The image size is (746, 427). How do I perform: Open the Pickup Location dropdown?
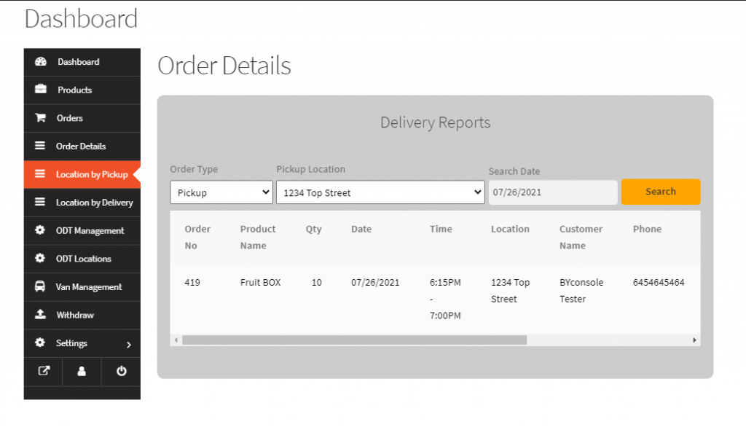pyautogui.click(x=380, y=192)
